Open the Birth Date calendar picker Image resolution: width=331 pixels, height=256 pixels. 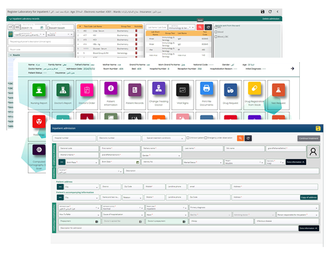click(138, 162)
